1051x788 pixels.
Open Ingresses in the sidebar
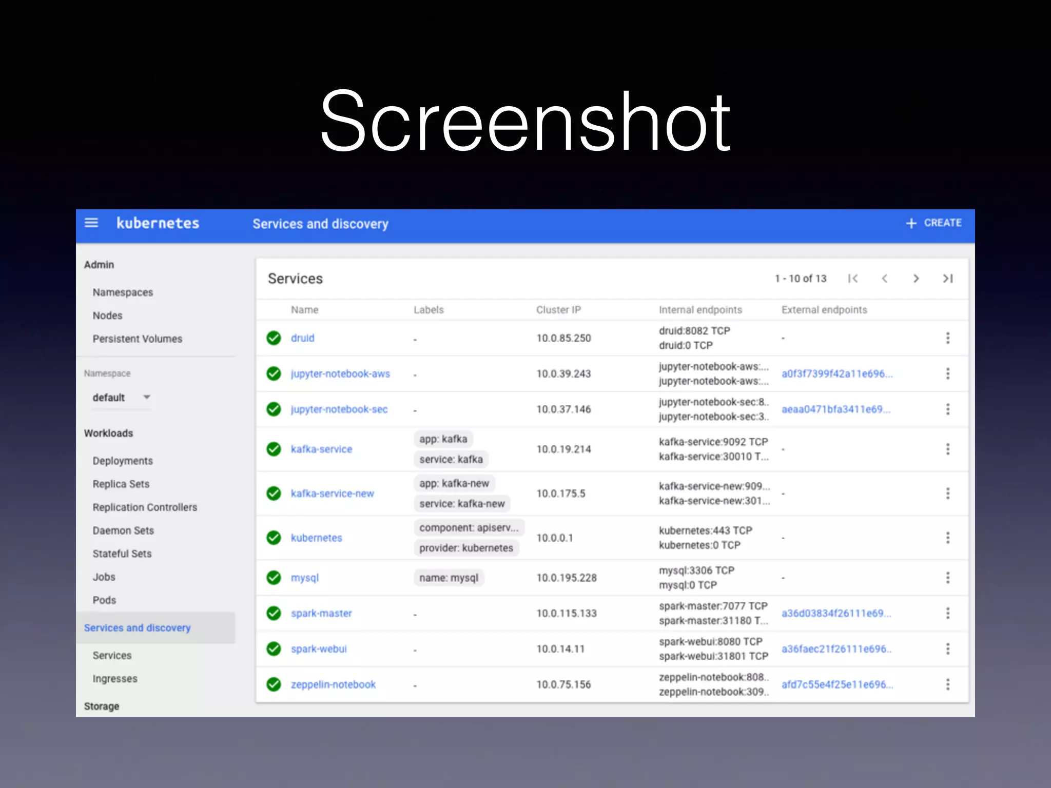(x=115, y=679)
